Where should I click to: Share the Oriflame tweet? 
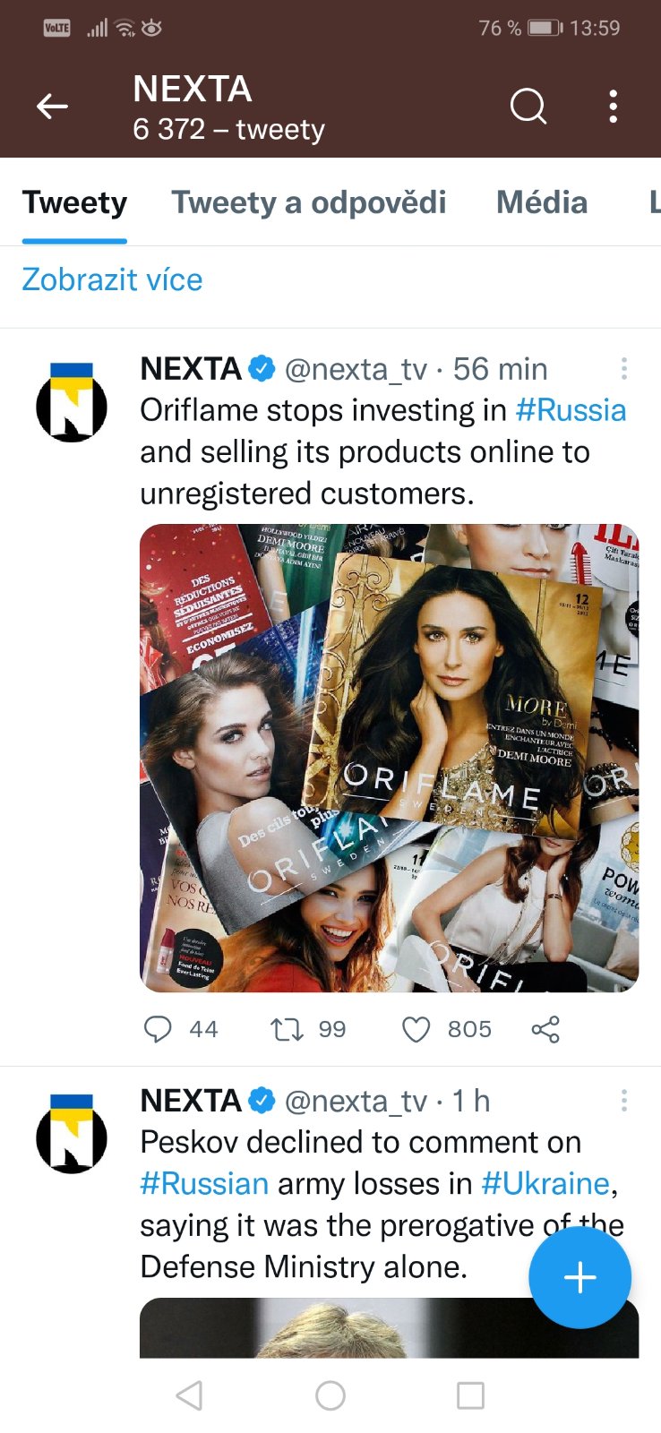pos(545,1029)
